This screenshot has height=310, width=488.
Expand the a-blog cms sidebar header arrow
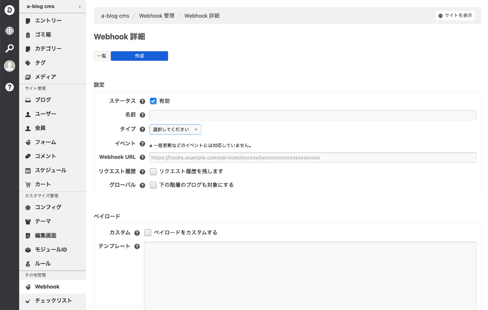(80, 7)
